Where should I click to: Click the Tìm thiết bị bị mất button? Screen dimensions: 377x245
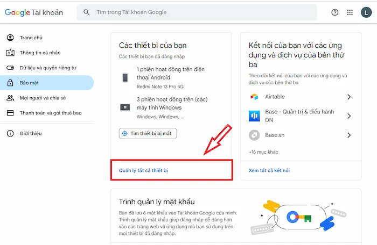(148, 133)
